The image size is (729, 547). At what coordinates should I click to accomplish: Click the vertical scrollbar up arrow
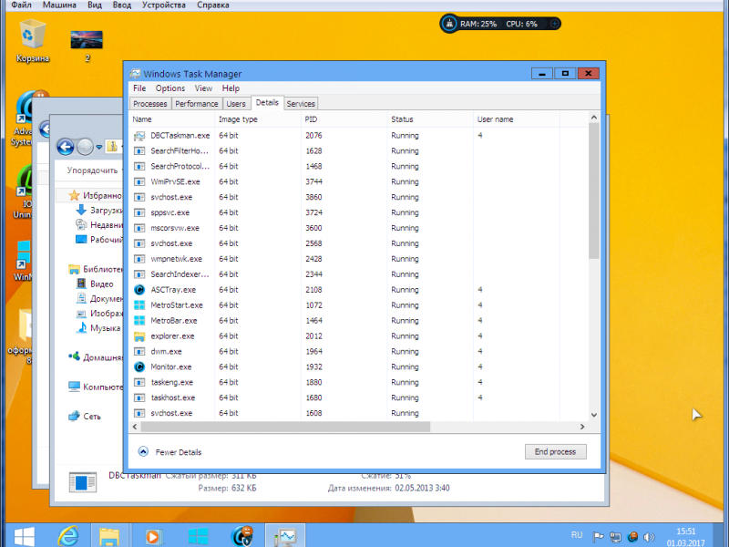tap(594, 118)
